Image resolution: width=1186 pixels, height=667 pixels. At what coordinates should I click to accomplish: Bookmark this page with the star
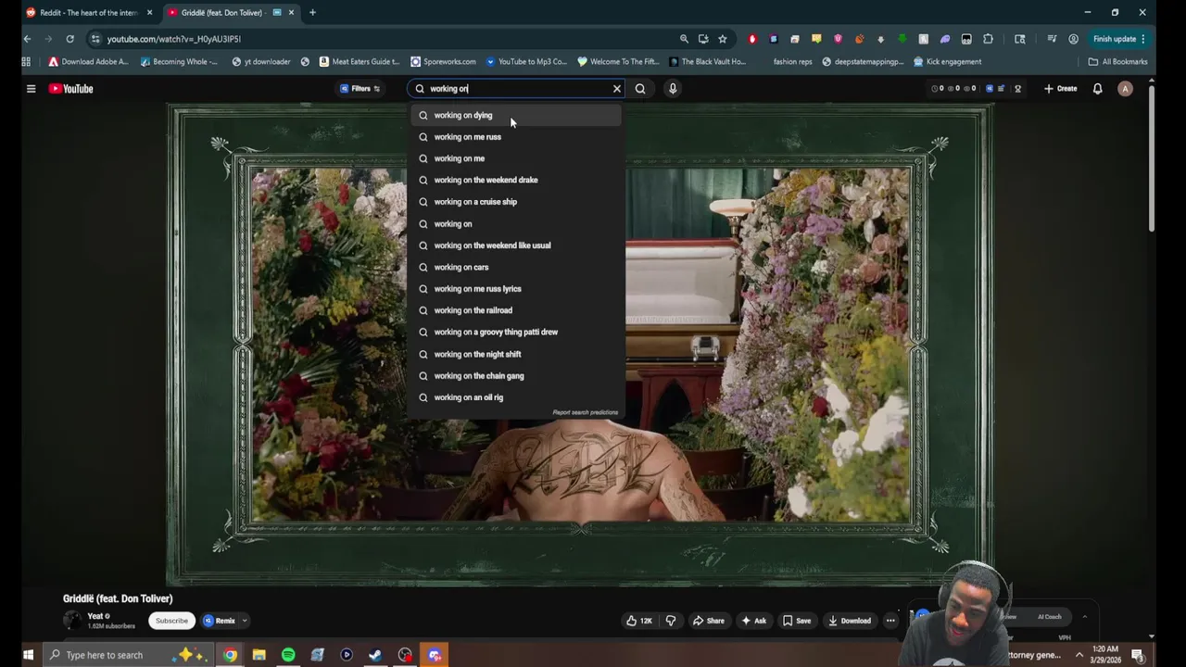coord(723,39)
